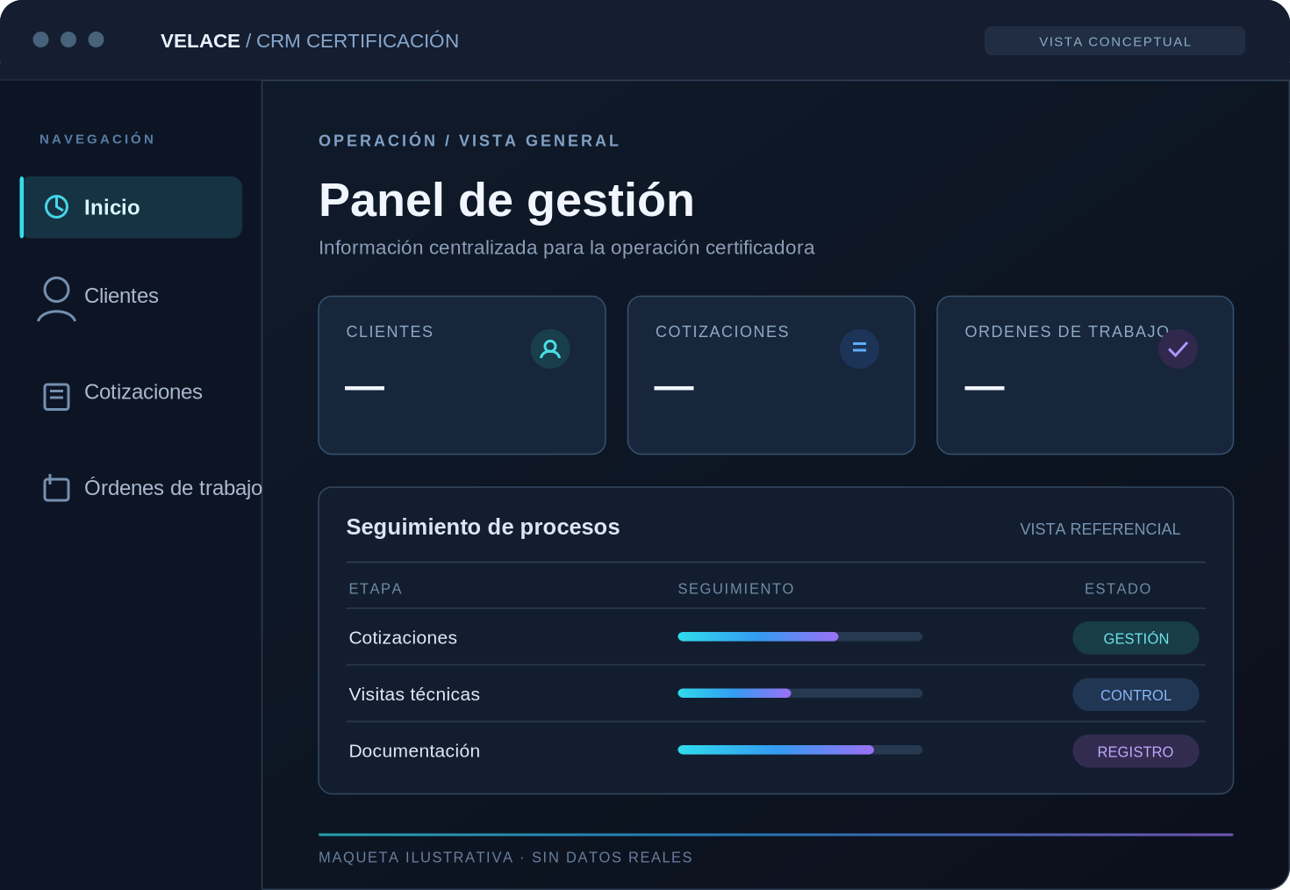Viewport: 1290px width, 890px height.
Task: Click the Vista Referencial label
Action: (1100, 529)
